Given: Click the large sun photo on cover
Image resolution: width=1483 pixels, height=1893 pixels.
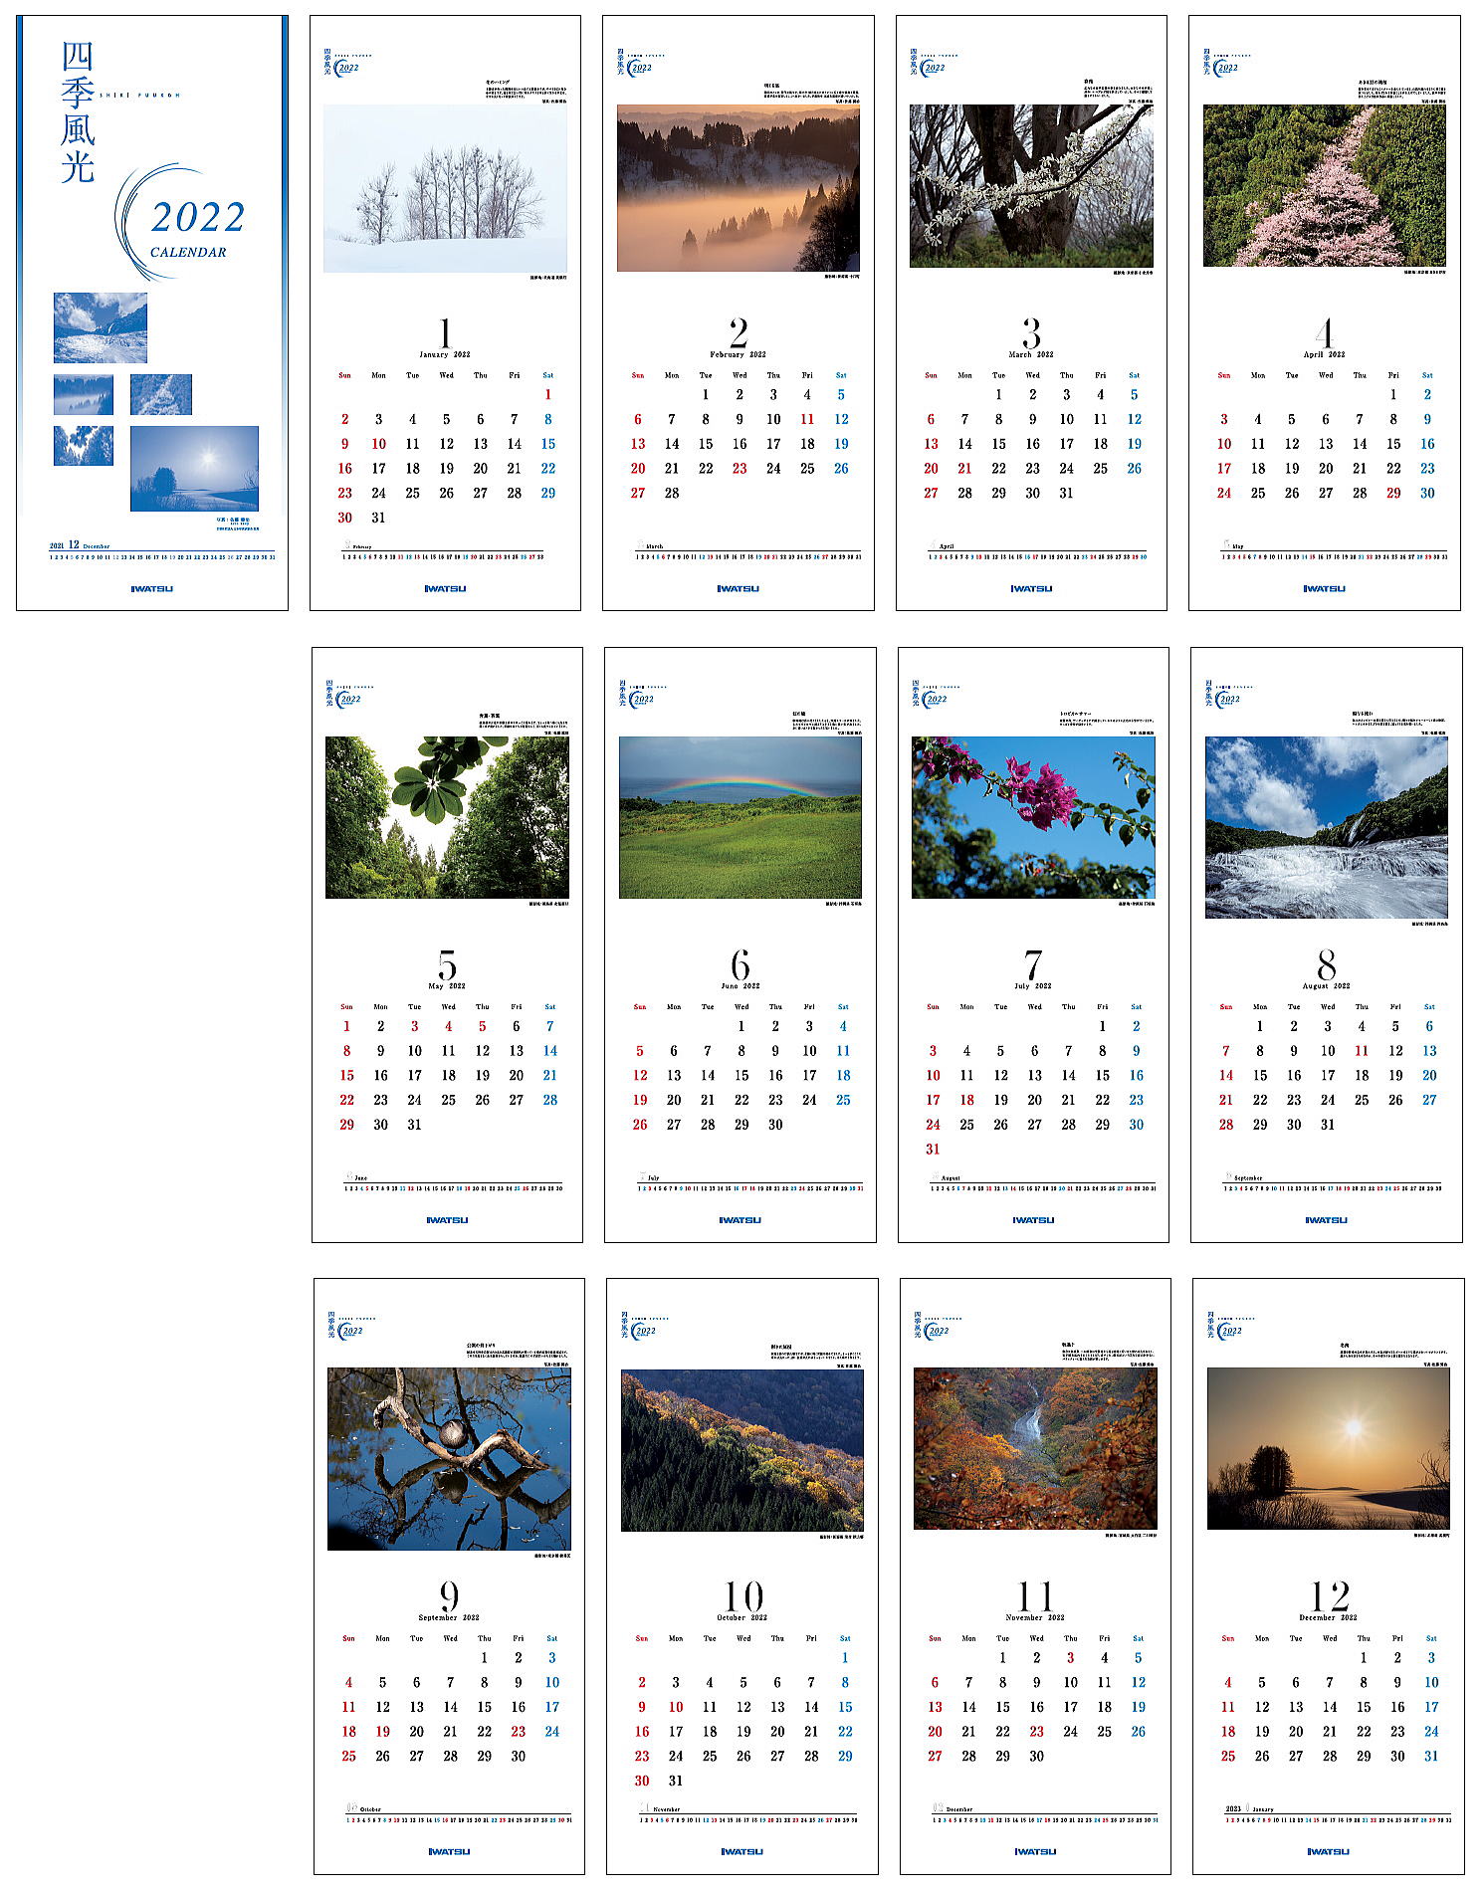Looking at the screenshot, I should pos(194,469).
